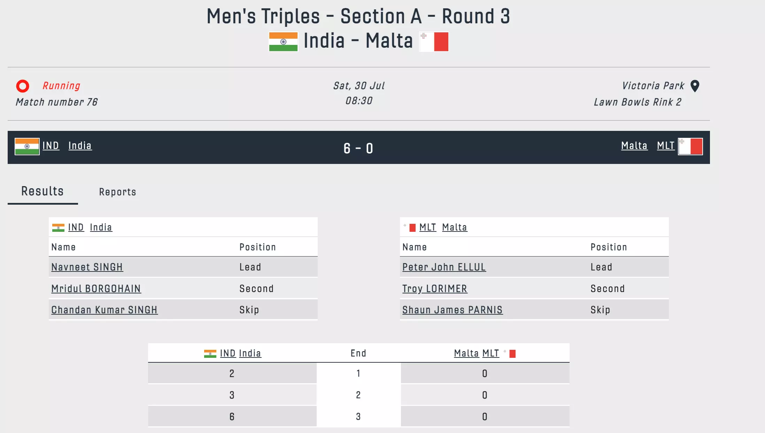Viewport: 765px width, 433px height.
Task: Click the IND link in the ends table header
Action: (x=228, y=353)
